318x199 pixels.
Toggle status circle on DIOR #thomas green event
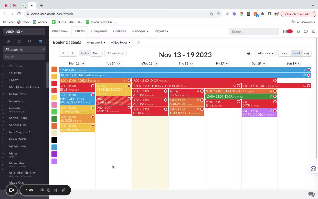pos(275,96)
